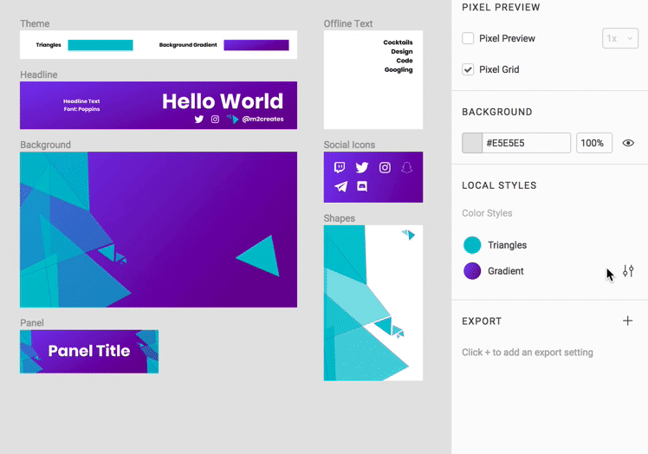Screen dimensions: 648x454
Task: Open the edit style sliders icon beside Gradient
Action: coord(628,271)
